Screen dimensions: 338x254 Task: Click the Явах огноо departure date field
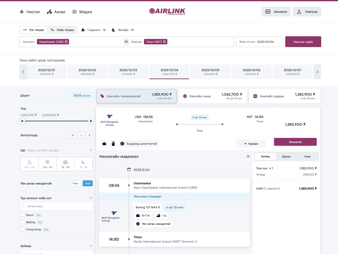[259, 42]
